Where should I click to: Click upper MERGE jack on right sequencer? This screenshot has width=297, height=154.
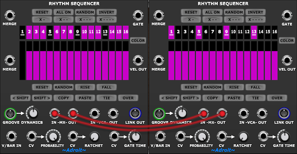click(x=159, y=15)
